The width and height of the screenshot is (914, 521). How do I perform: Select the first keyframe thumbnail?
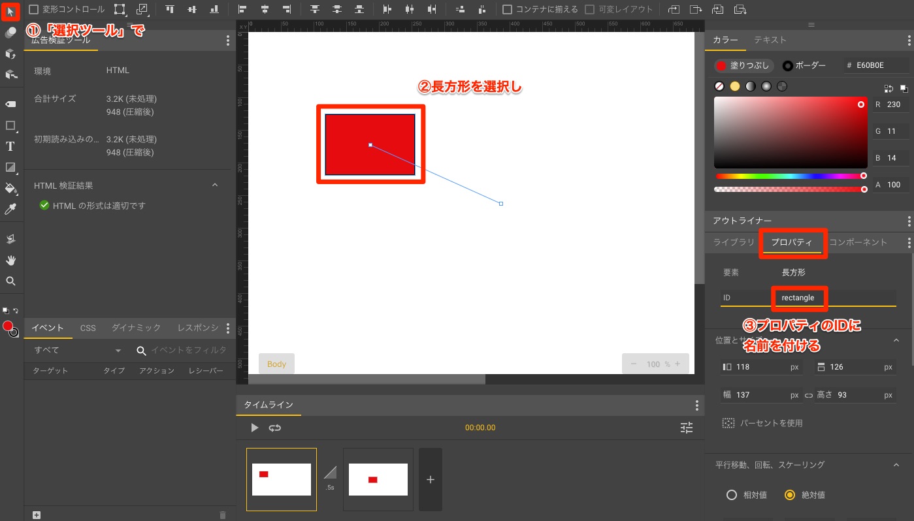(x=282, y=479)
